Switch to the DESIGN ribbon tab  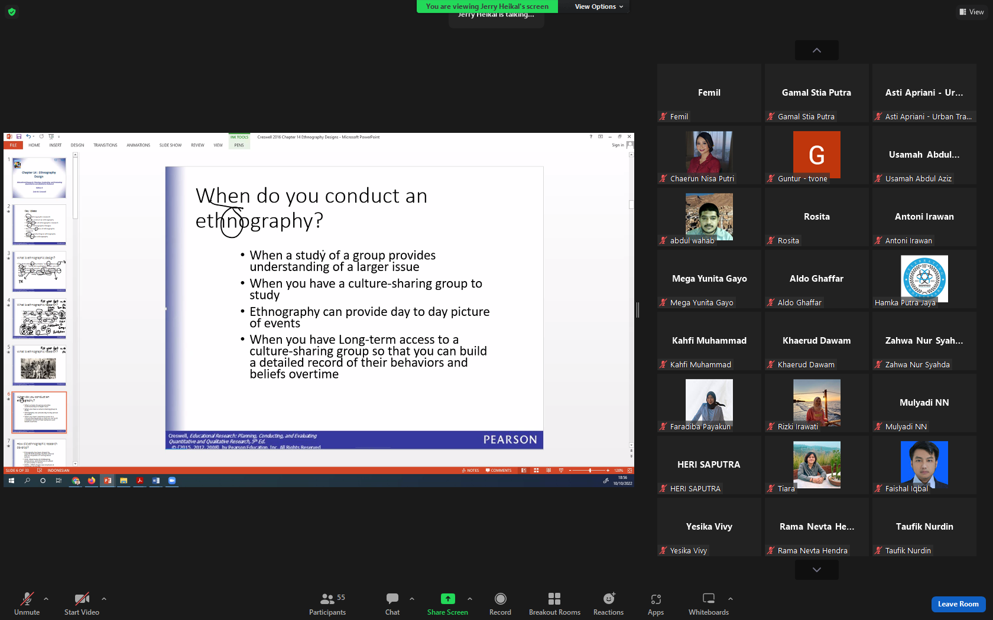pos(77,145)
